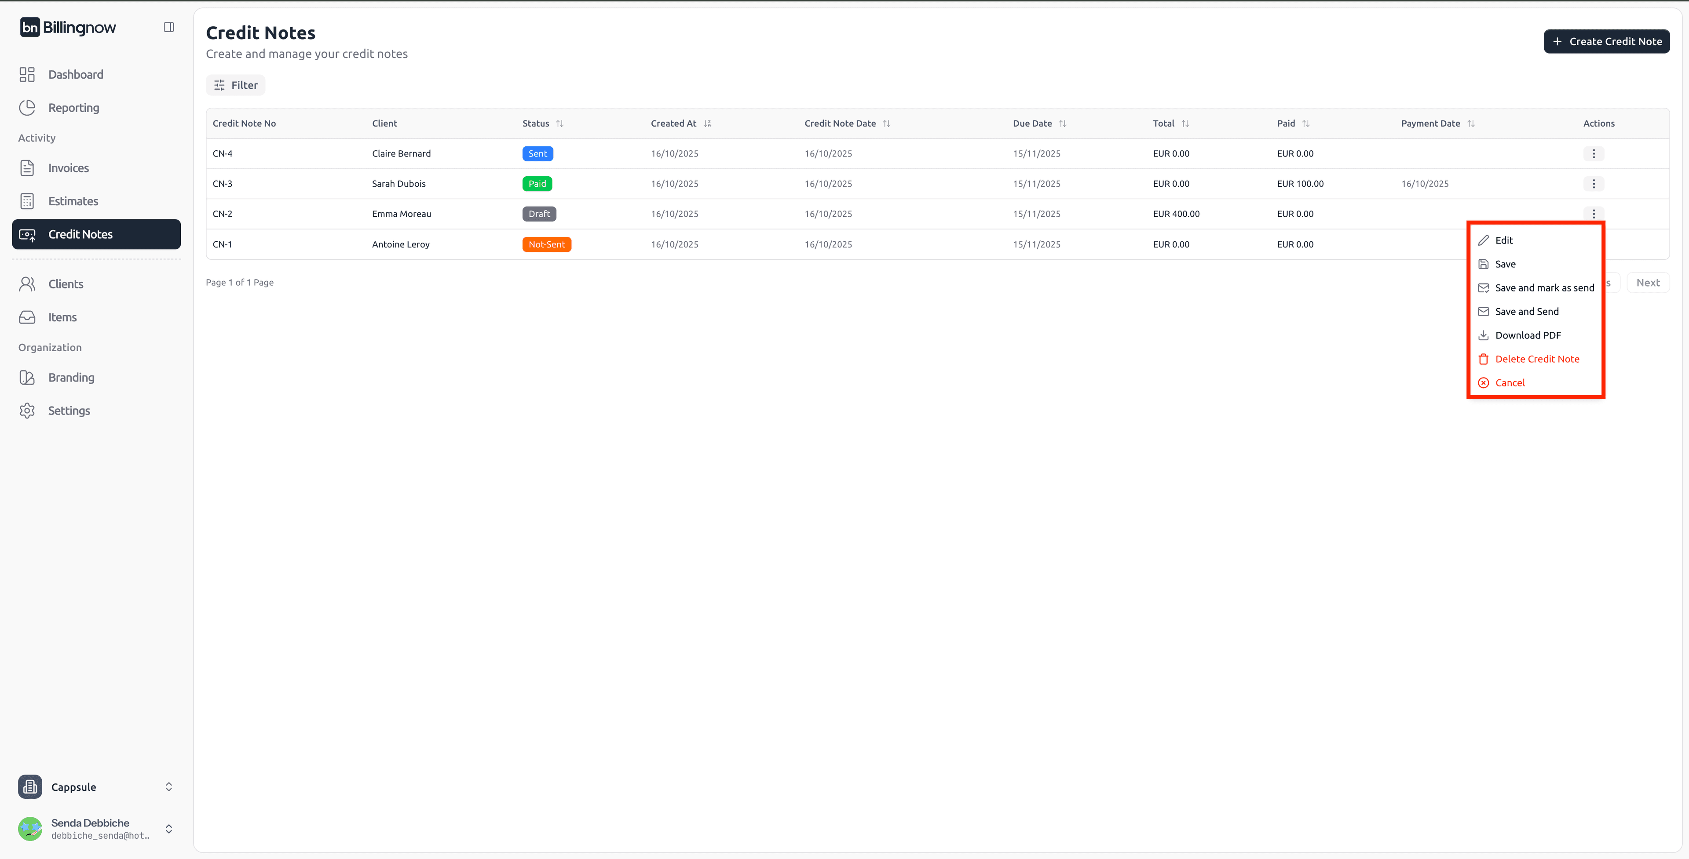Screen dimensions: 1689x859
Task: Open the Filter options
Action: click(235, 84)
